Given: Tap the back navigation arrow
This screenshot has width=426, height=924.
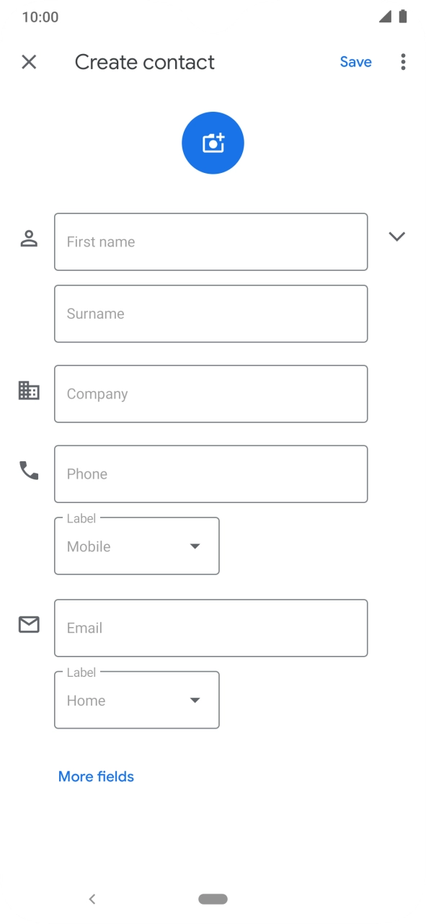Looking at the screenshot, I should click(x=92, y=898).
